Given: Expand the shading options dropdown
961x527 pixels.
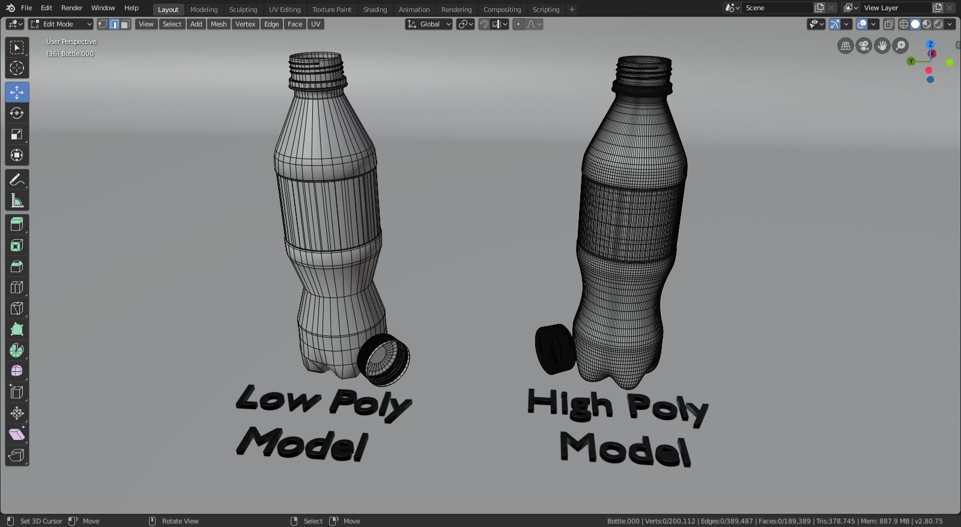Looking at the screenshot, I should [x=950, y=24].
